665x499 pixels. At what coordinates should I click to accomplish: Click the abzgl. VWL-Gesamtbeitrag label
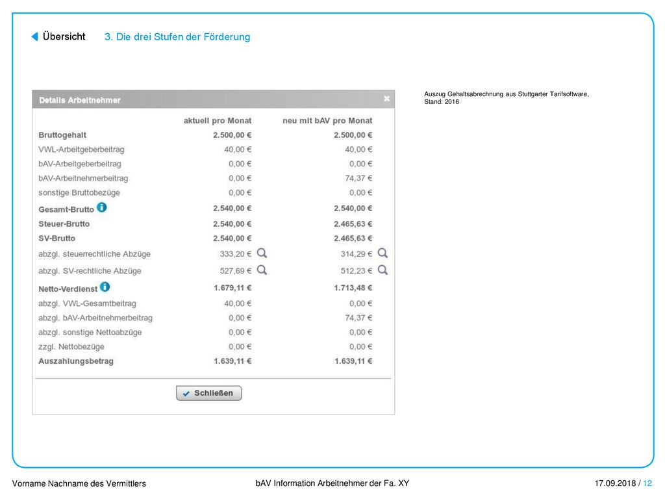click(x=88, y=303)
